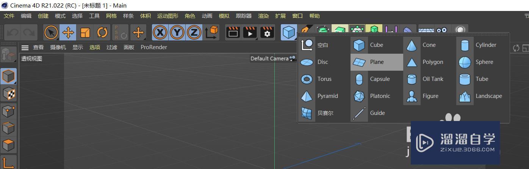Click the Undo arrow icon

point(13,33)
